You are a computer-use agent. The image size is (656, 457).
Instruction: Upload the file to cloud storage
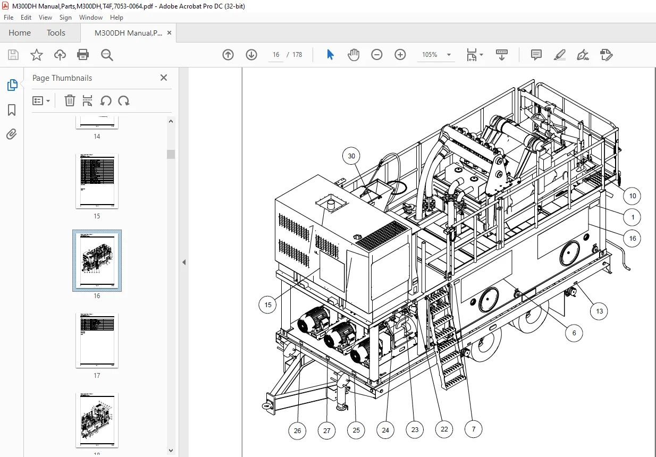pyautogui.click(x=60, y=55)
